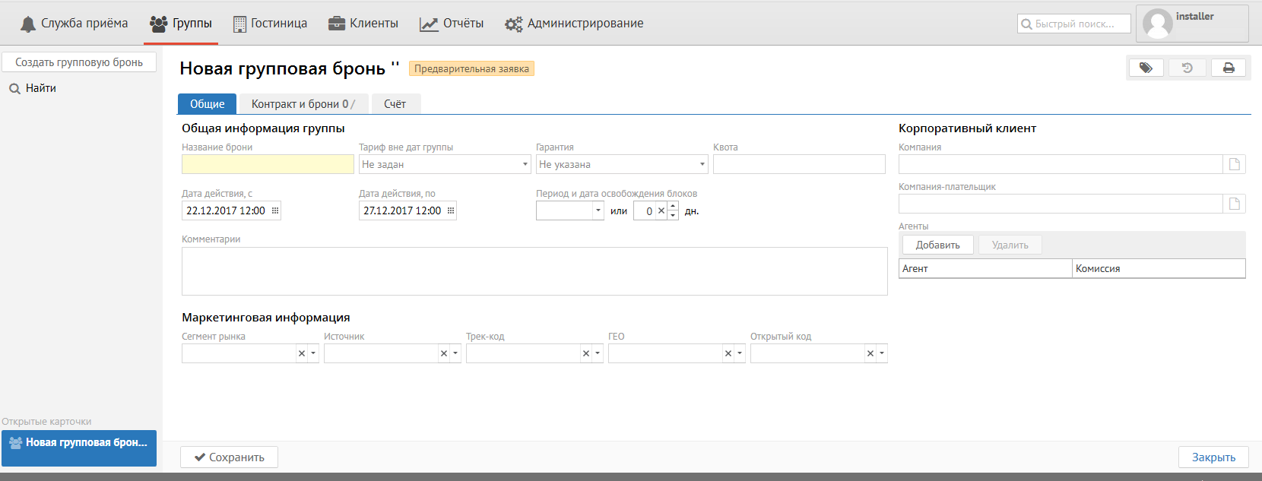Open the Гарантия dropdown
Screen dimensions: 1262x481
pyautogui.click(x=702, y=164)
